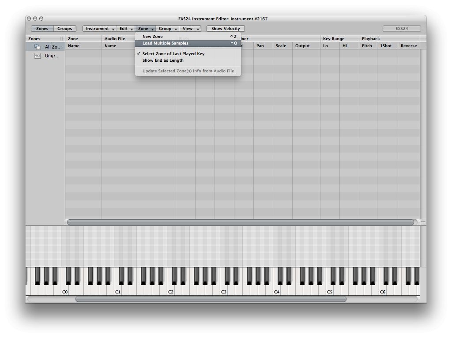Choose Load Multiple Samples menu item
This screenshot has height=338, width=452.
pos(188,43)
